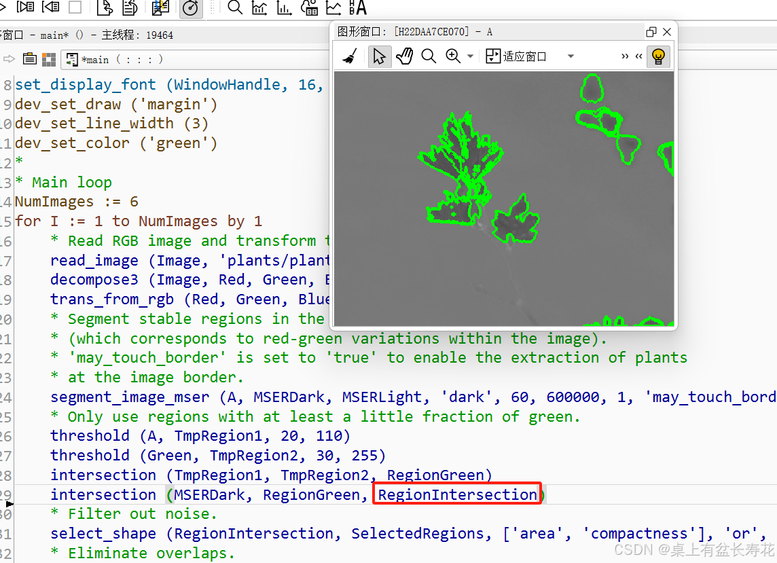
Task: Open the gray histogram chart icon
Action: point(259,7)
